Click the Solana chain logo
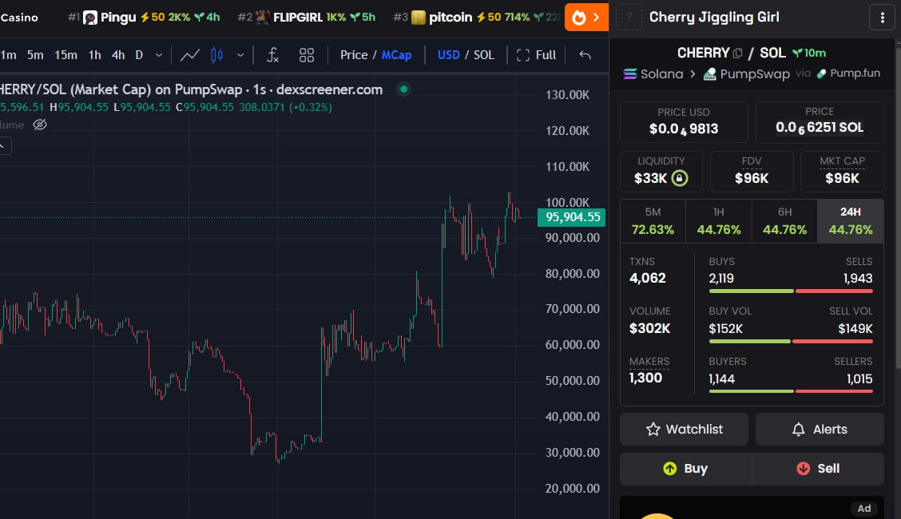Viewport: 901px width, 519px height. [x=629, y=74]
